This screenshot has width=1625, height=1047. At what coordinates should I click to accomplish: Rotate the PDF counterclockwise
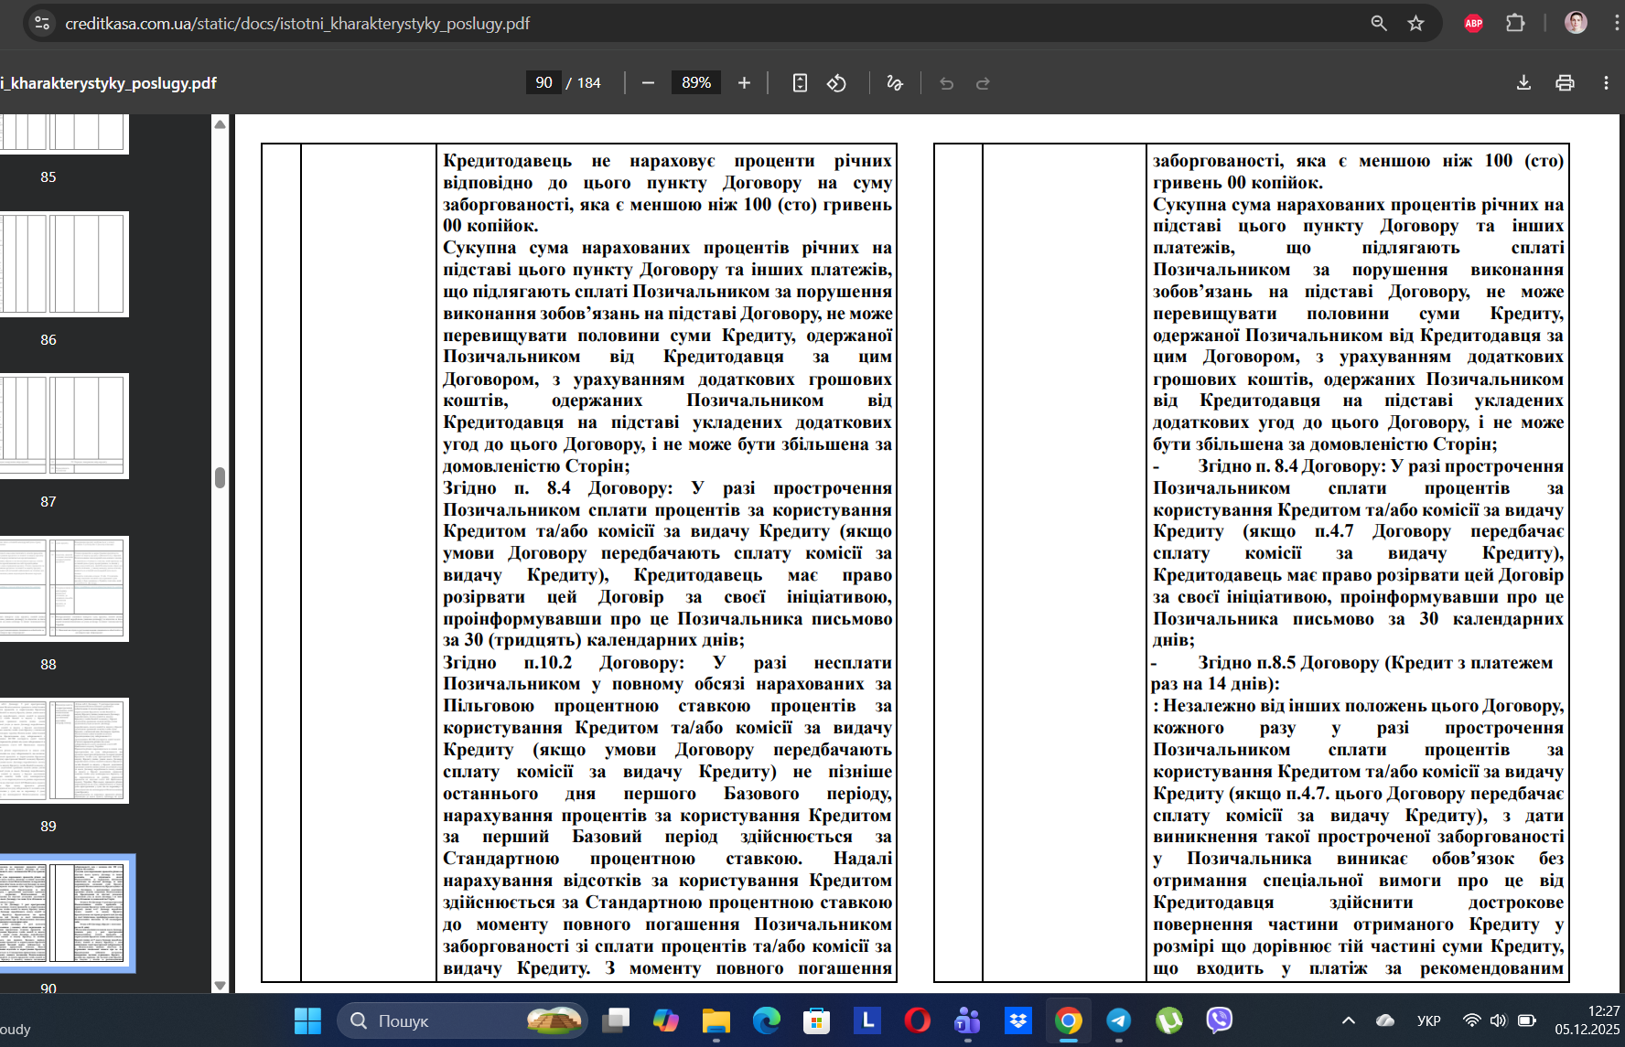tap(836, 83)
